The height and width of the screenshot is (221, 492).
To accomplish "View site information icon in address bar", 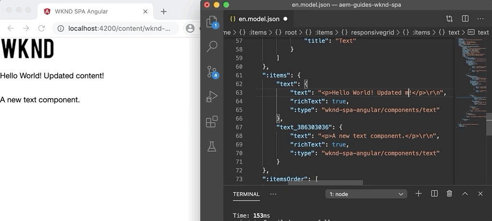I will (61, 28).
